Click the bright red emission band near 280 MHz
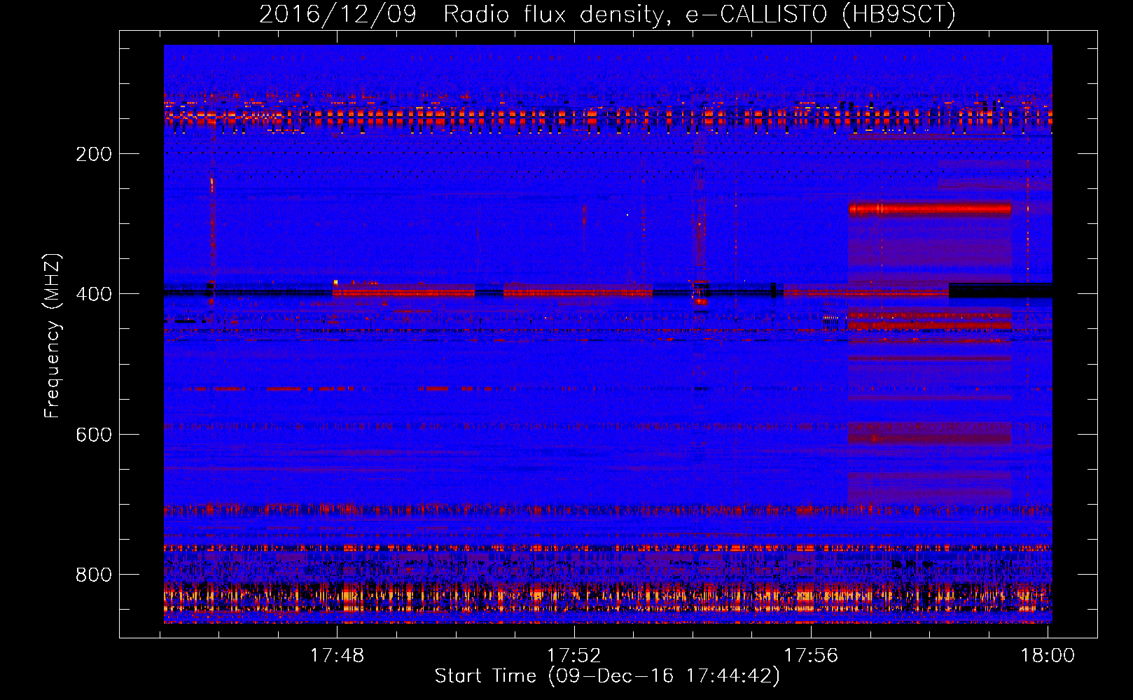Viewport: 1133px width, 700px height. click(x=930, y=209)
